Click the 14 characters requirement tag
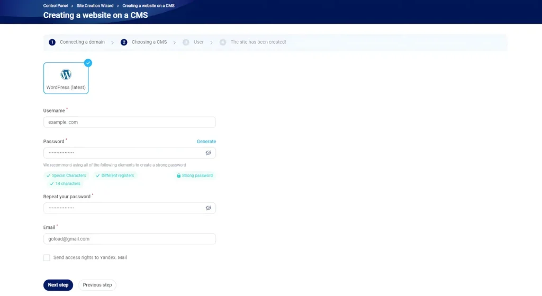Screen dimensions: 542x296 [65, 183]
